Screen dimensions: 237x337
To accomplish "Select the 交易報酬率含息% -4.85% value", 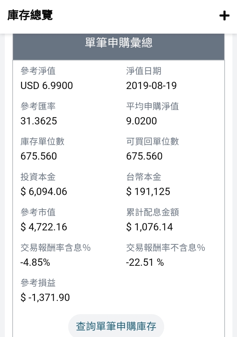I will pos(35,262).
